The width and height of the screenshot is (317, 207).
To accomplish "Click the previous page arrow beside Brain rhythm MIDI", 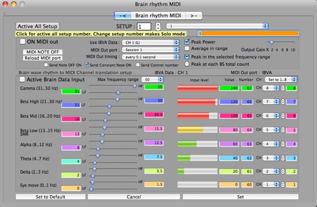I will 123,15.
